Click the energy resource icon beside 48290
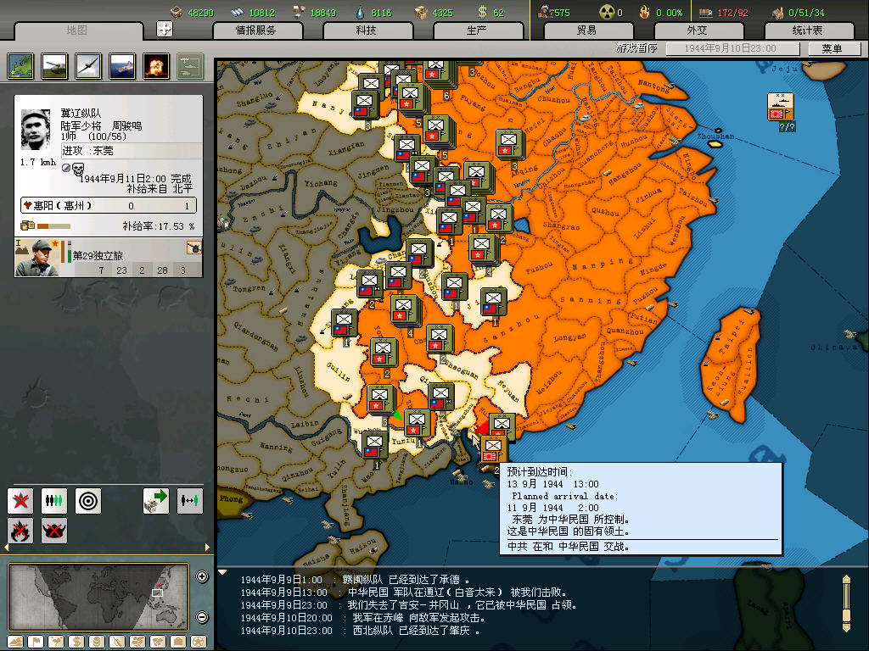Image resolution: width=869 pixels, height=651 pixels. click(x=177, y=12)
